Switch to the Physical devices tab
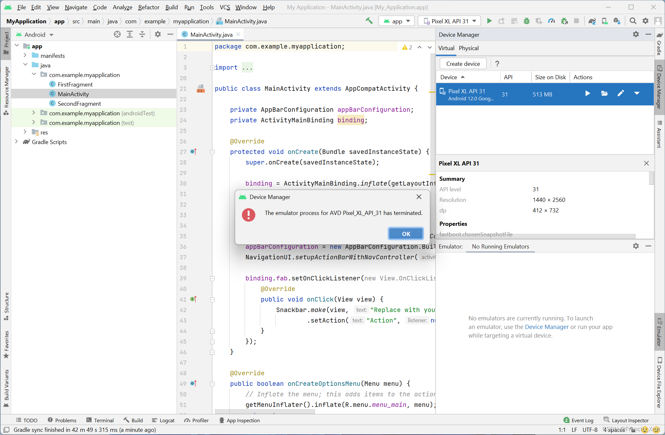This screenshot has height=435, width=665. (x=468, y=48)
